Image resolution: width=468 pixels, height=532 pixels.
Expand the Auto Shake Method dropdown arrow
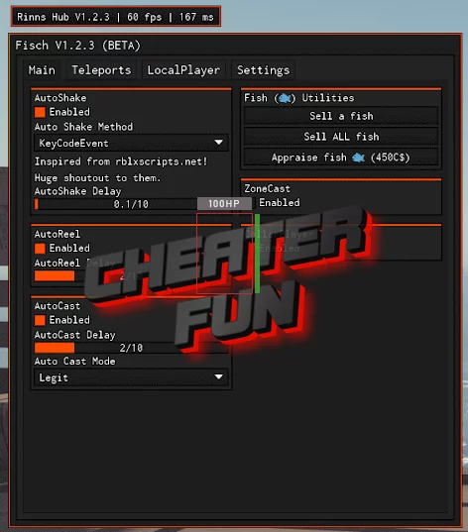(219, 143)
